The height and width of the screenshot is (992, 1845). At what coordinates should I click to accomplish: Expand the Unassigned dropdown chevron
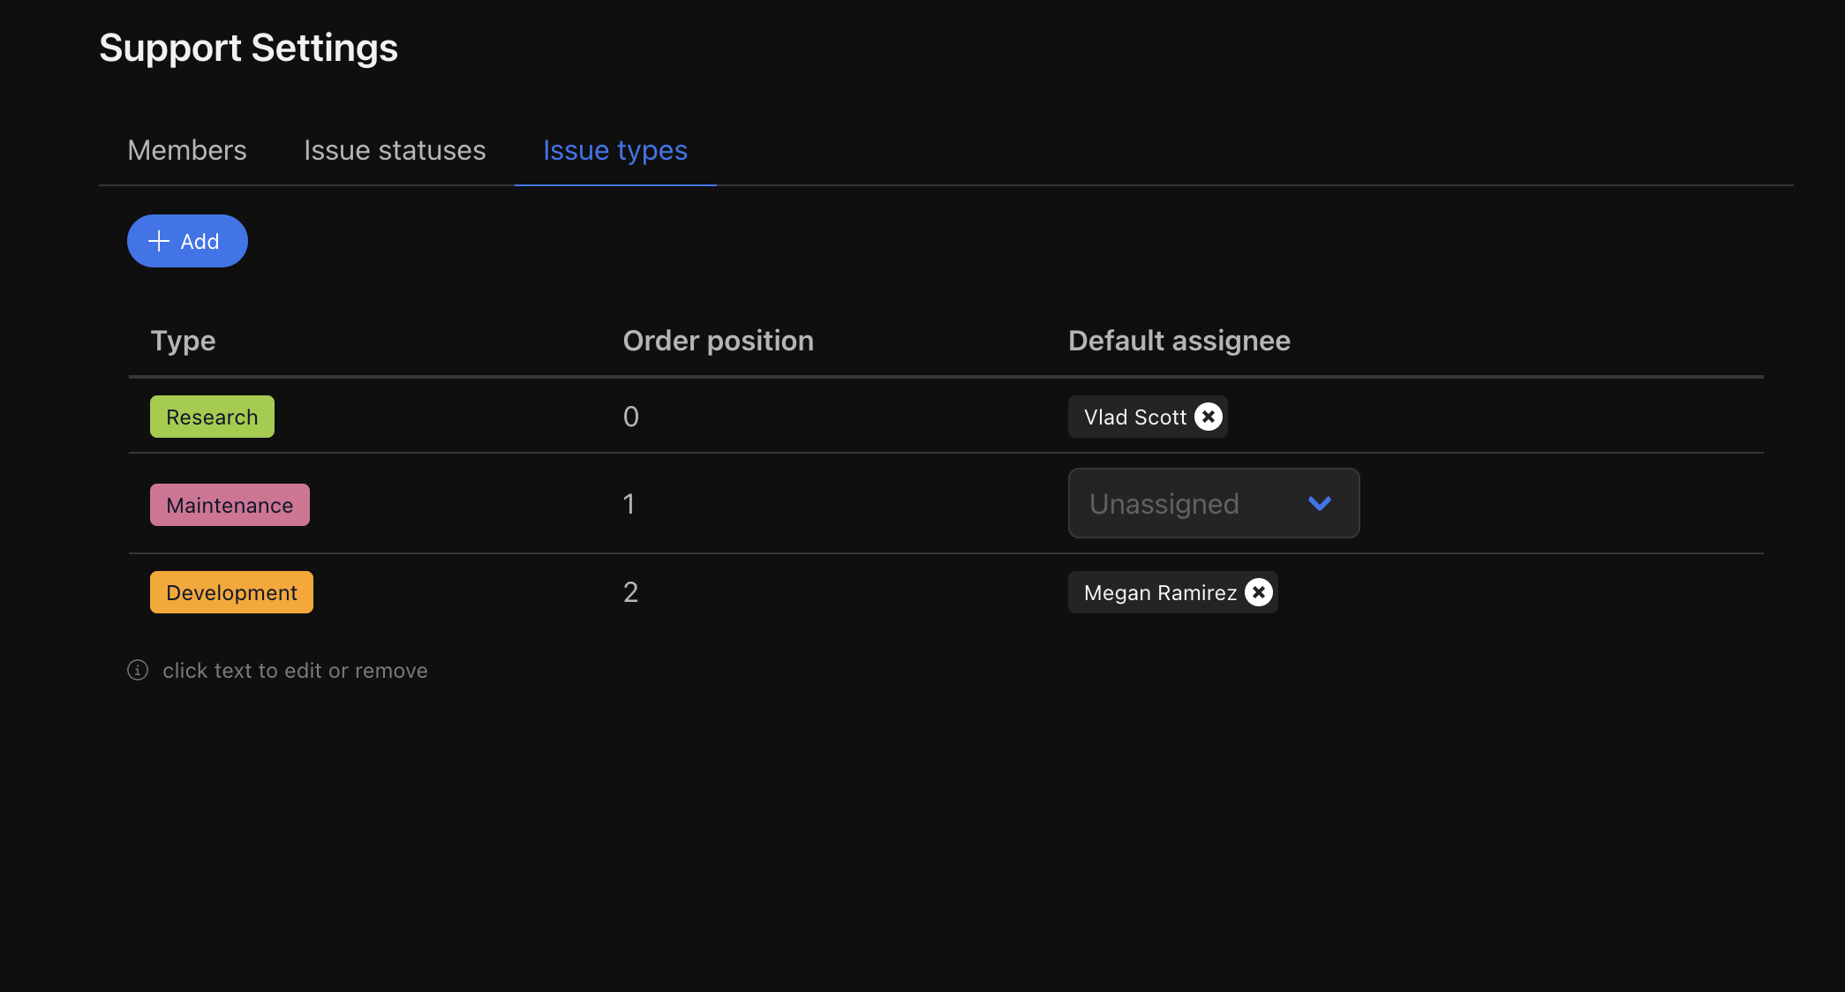[1320, 503]
